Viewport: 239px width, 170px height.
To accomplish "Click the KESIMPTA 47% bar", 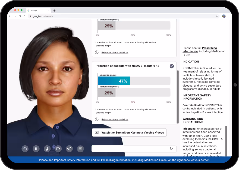I will point(114,81).
